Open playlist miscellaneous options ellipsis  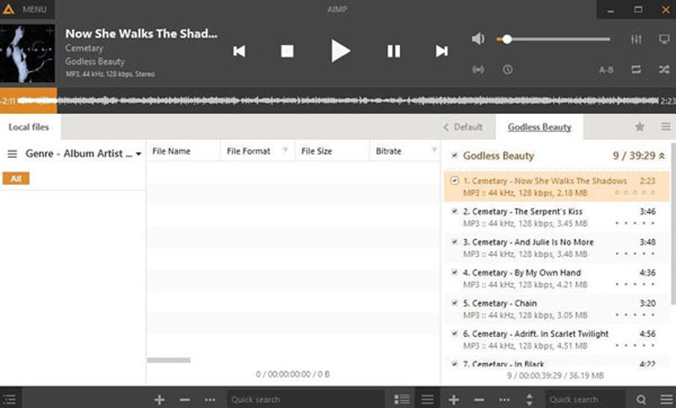[504, 400]
